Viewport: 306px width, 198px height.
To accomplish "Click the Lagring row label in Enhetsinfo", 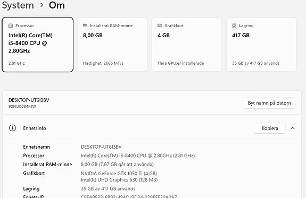I will 31,188.
